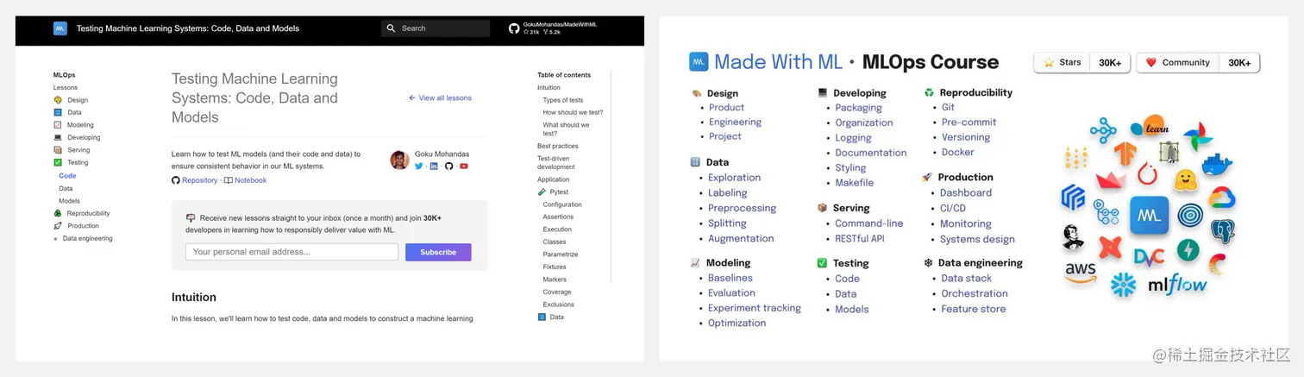Click the mlflow logo

point(1176,283)
